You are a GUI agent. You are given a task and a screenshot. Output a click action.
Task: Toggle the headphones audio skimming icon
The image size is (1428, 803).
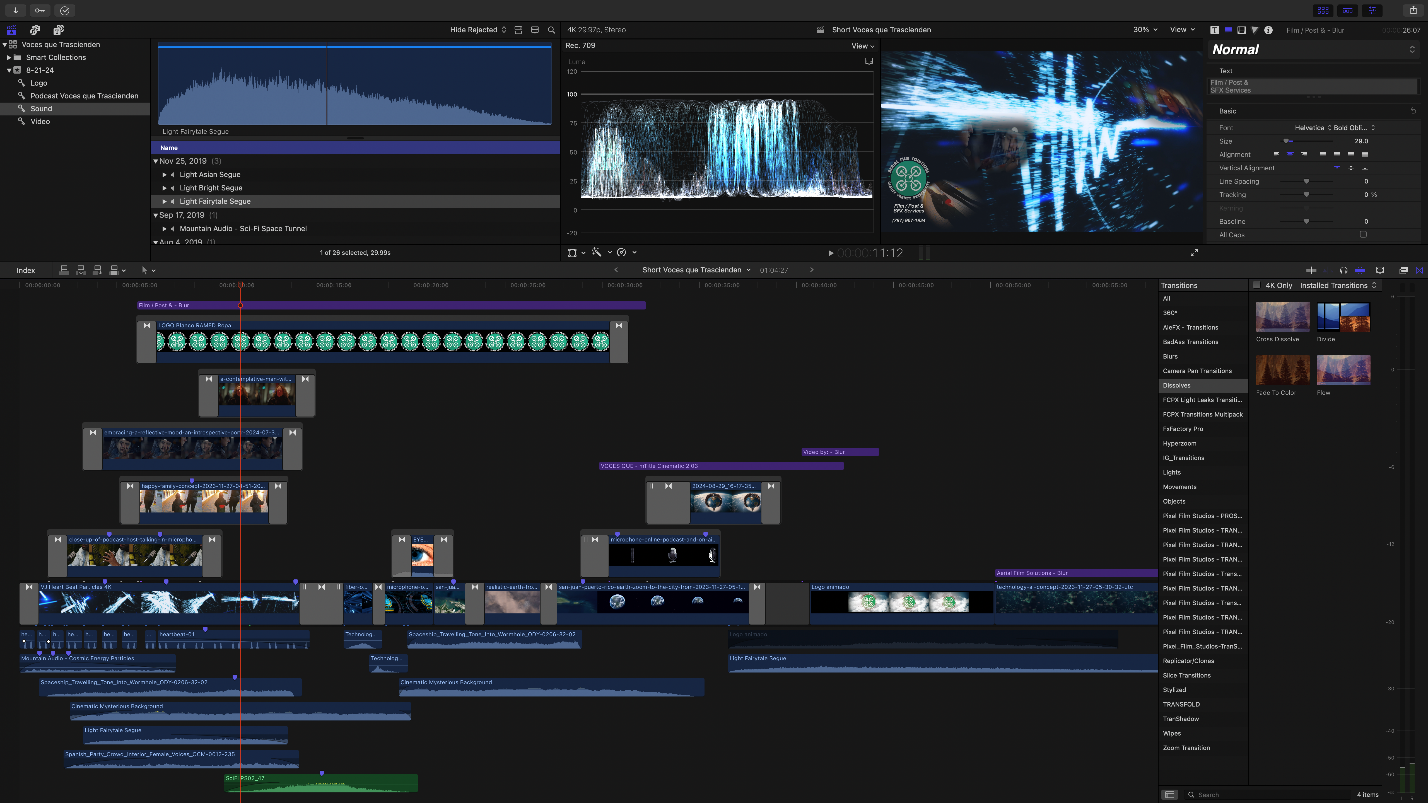point(1344,270)
